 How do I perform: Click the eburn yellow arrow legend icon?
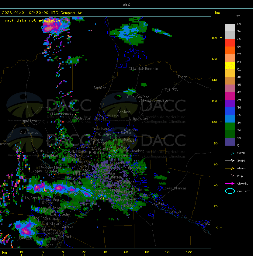tap(230, 168)
